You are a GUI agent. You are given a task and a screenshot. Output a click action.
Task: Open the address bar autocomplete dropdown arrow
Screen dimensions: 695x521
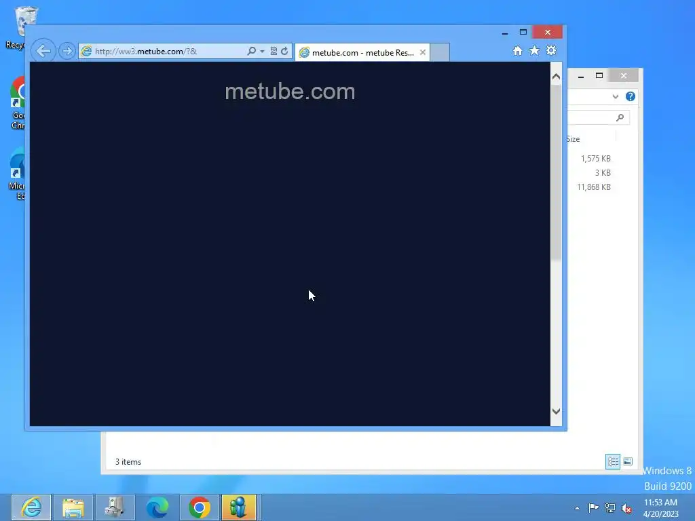pyautogui.click(x=262, y=51)
